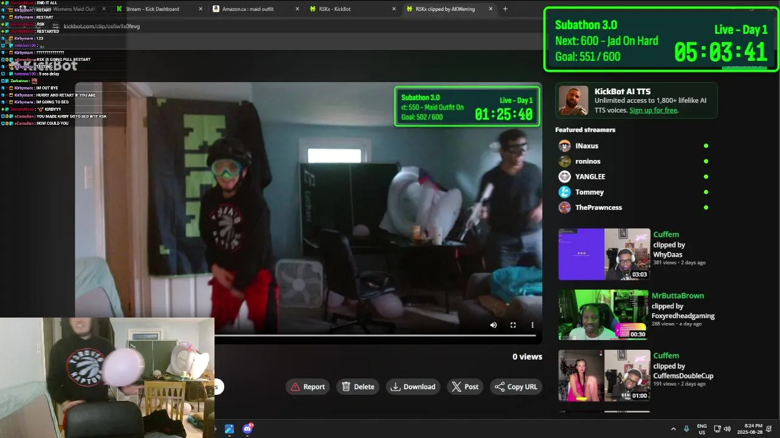Click the 'Featured streamers' heading
Screen dimensions: 780x438
point(585,130)
